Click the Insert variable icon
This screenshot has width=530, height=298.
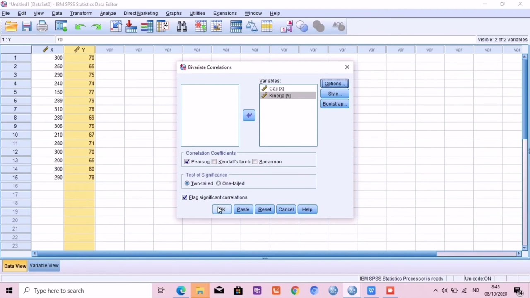pos(216,27)
